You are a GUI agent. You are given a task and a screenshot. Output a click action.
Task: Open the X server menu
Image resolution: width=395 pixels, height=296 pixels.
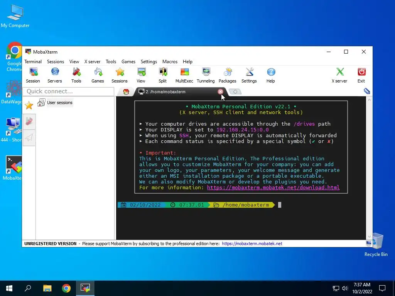tap(93, 62)
